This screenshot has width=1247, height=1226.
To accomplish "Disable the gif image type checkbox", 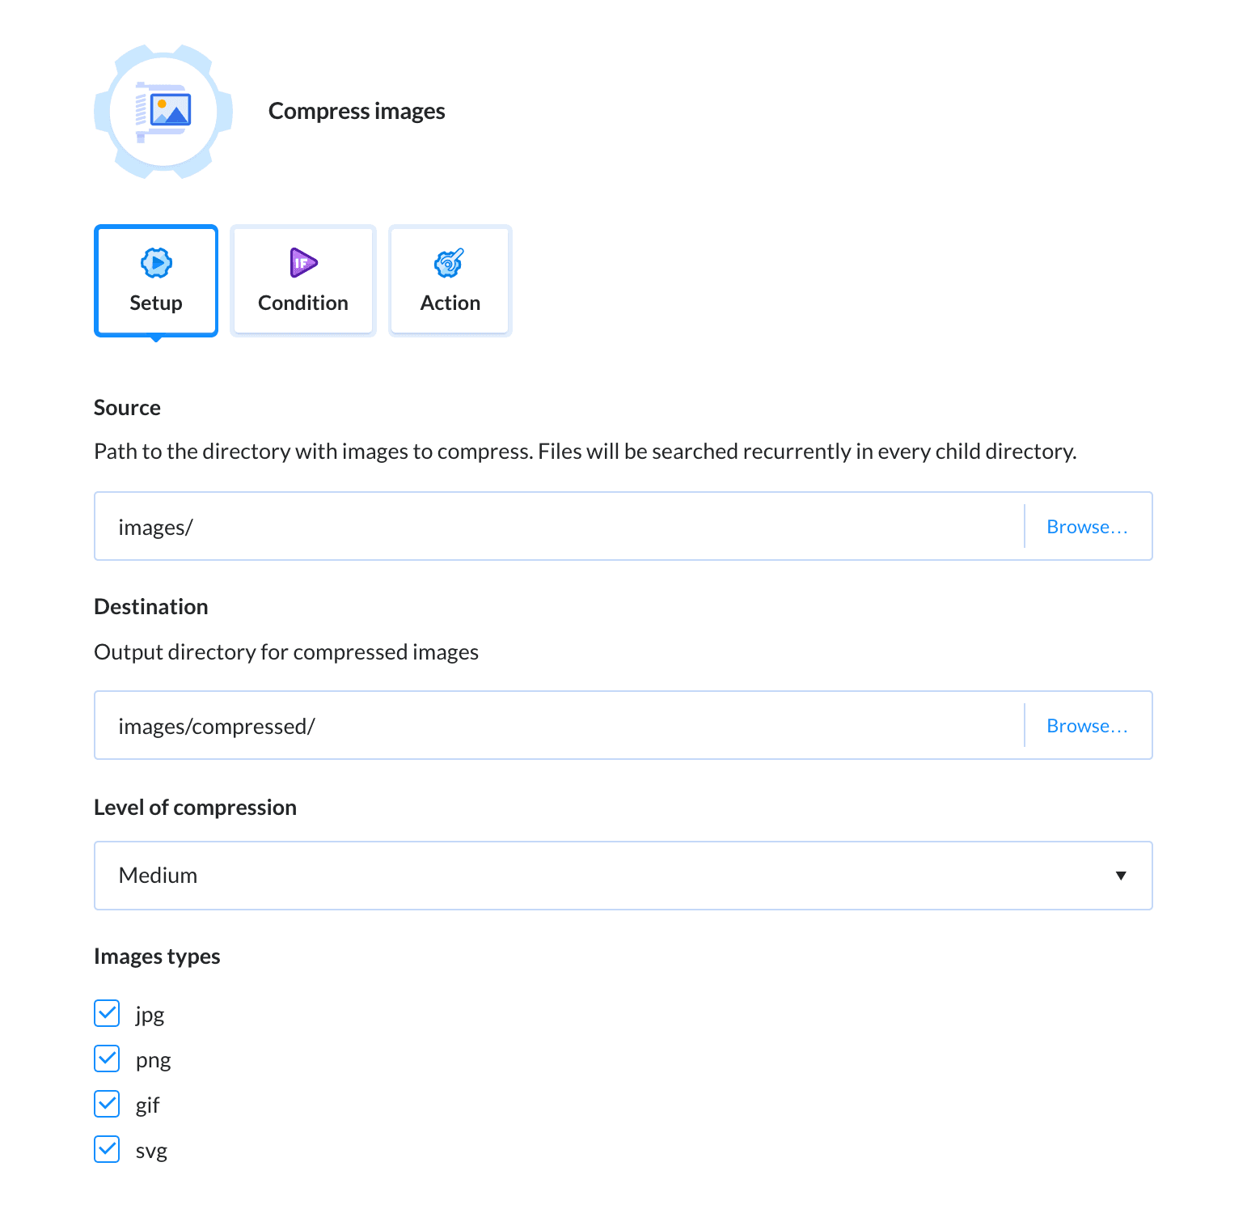I will (x=107, y=1104).
